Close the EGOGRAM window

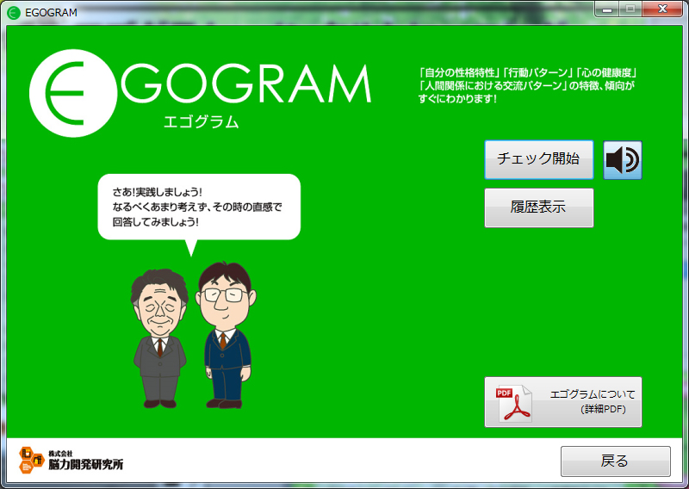coord(662,9)
